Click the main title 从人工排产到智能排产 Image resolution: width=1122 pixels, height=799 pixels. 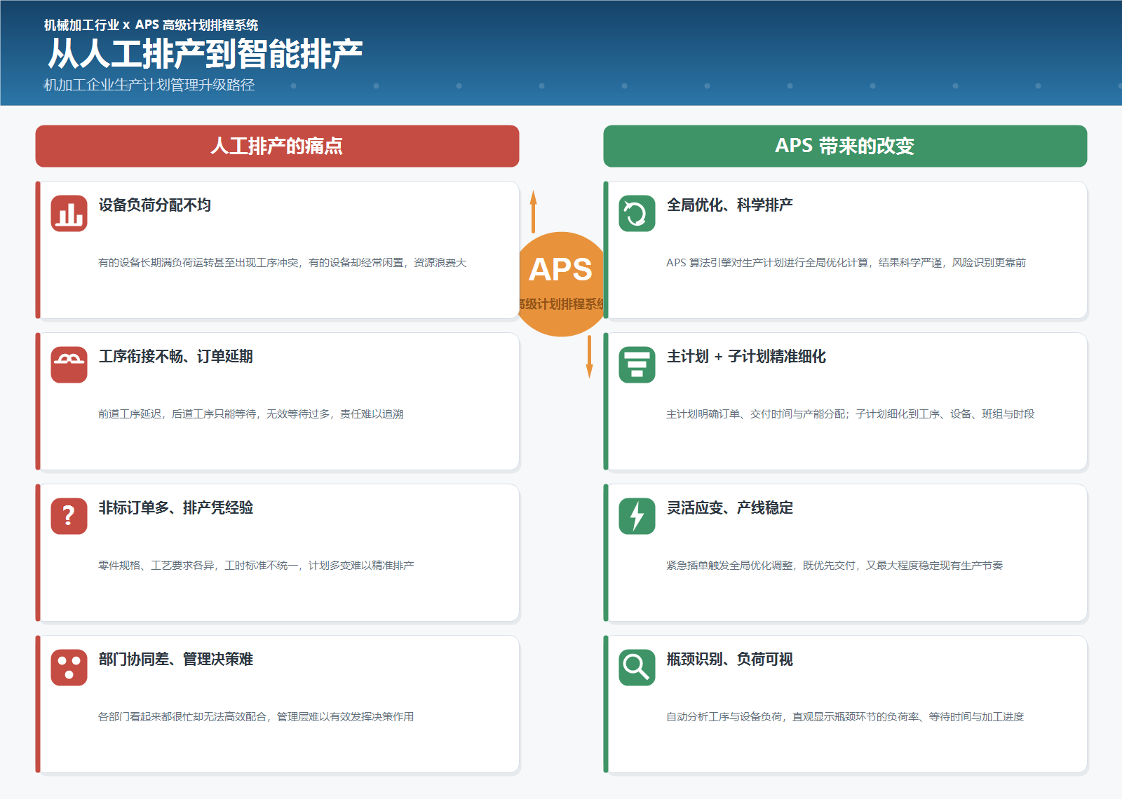(x=205, y=54)
